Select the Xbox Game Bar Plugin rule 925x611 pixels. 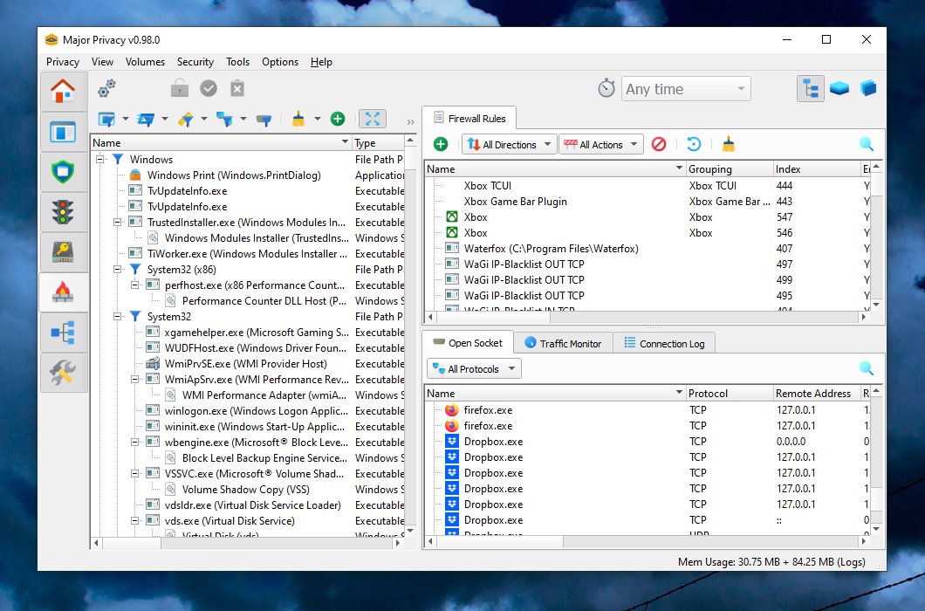tap(647, 202)
